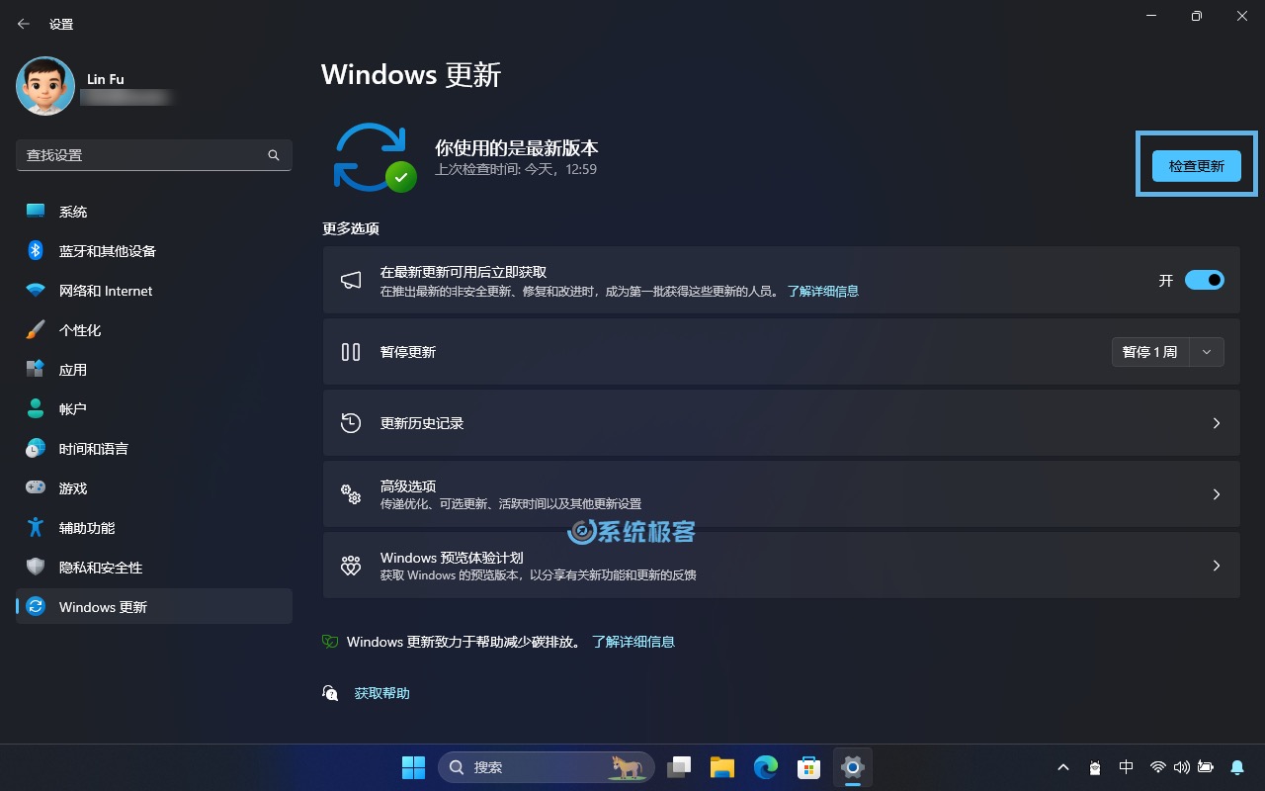The image size is (1265, 791).
Task: Select 个性化 in the sidebar
Action: (x=154, y=330)
